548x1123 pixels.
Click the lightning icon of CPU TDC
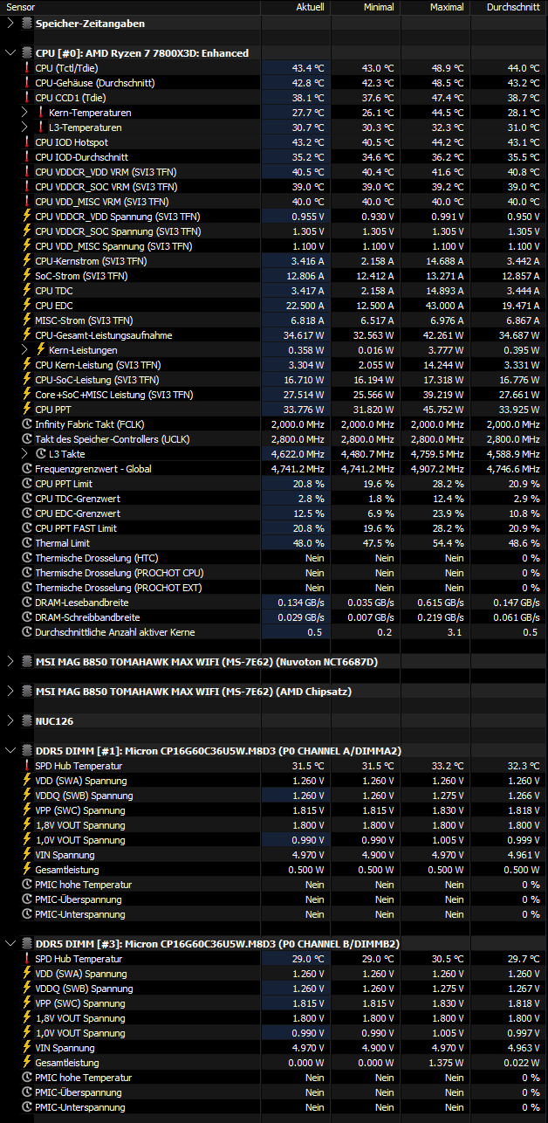point(26,291)
